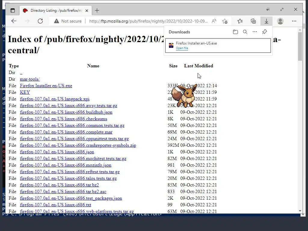The image size is (308, 231).
Task: Click the page vertical scrollbar thumb
Action: coord(300,46)
